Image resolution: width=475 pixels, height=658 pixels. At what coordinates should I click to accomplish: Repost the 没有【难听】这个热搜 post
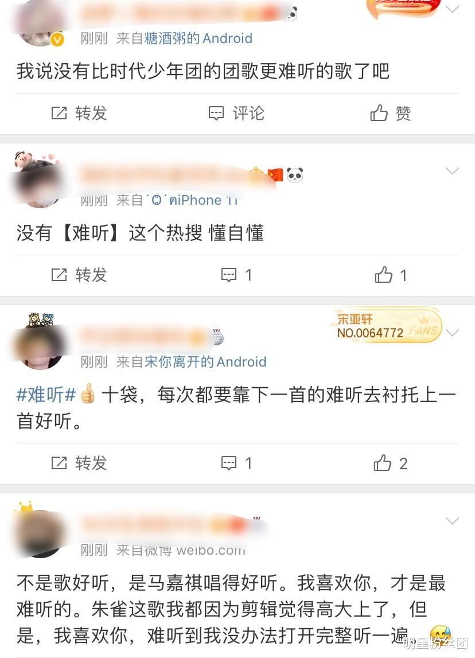79,275
